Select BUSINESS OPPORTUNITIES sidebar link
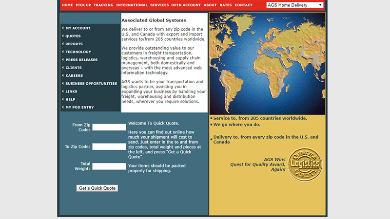Screen dimensions: 390x219 pyautogui.click(x=91, y=84)
